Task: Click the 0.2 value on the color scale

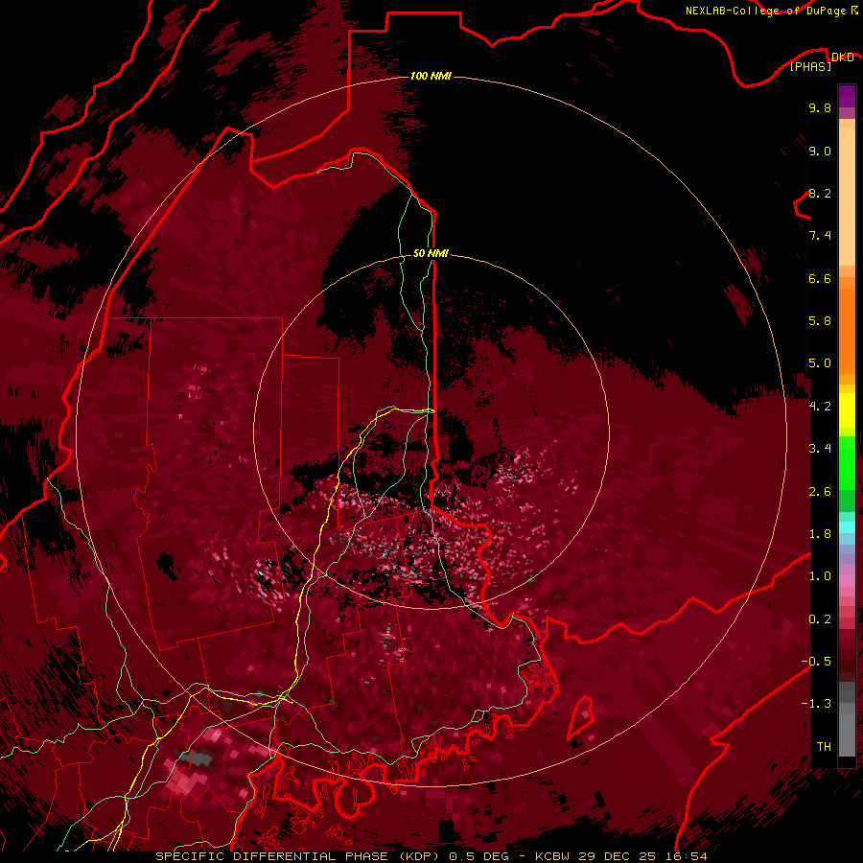Action: click(820, 619)
